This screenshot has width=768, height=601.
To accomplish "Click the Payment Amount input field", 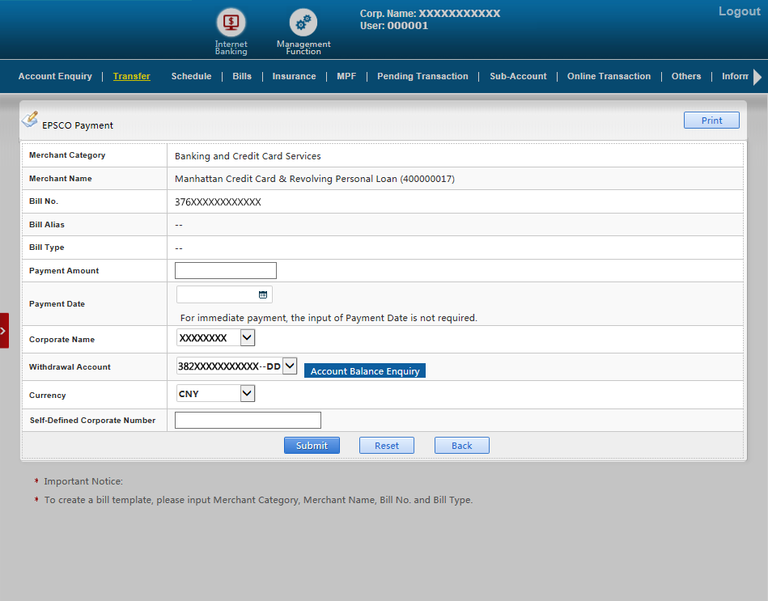I will (226, 271).
